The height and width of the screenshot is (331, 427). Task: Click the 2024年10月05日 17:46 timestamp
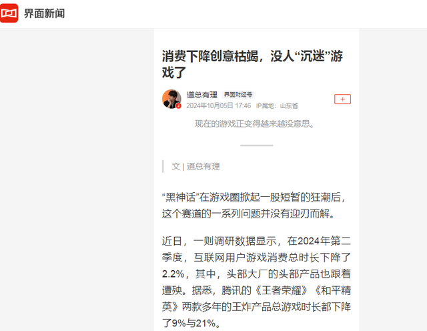pyautogui.click(x=218, y=105)
